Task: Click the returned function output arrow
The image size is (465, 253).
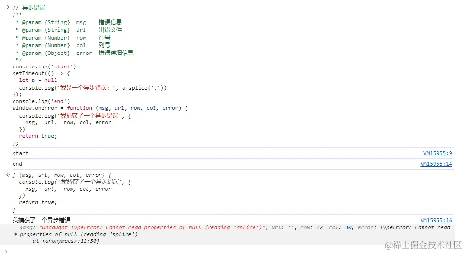Action: pyautogui.click(x=8, y=175)
